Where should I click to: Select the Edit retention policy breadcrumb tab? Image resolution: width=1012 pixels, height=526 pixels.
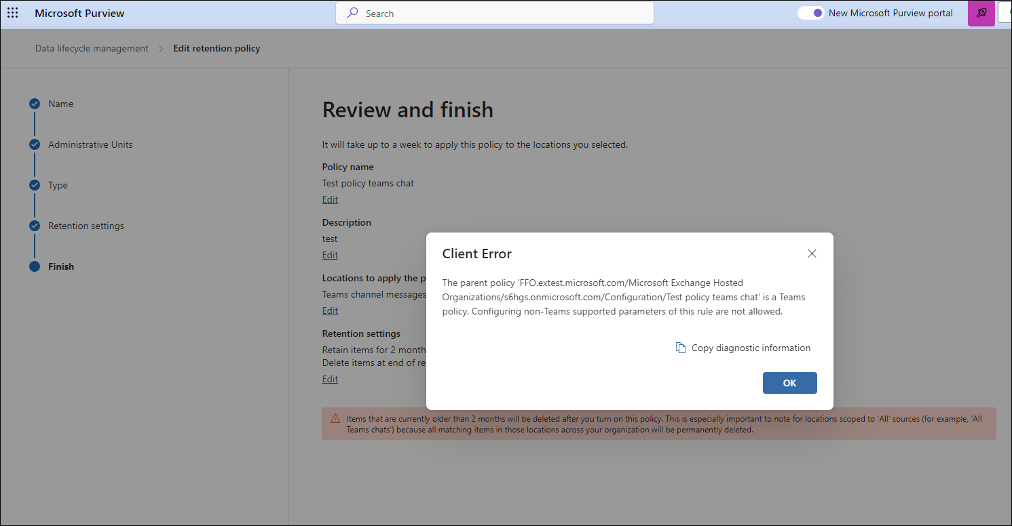[x=217, y=48]
